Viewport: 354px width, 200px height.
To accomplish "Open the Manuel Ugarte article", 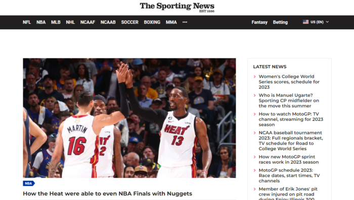I will (x=289, y=101).
